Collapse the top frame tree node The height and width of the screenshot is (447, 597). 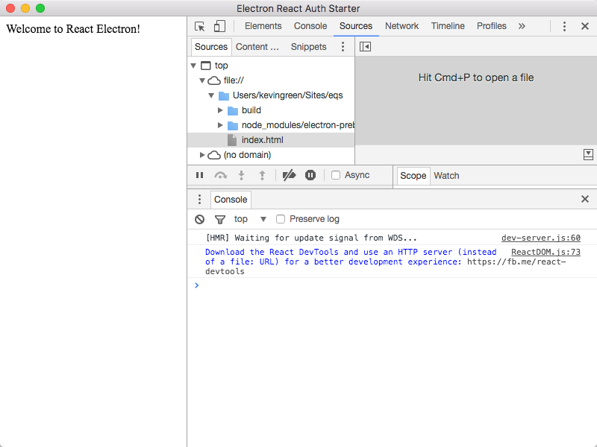(x=193, y=66)
